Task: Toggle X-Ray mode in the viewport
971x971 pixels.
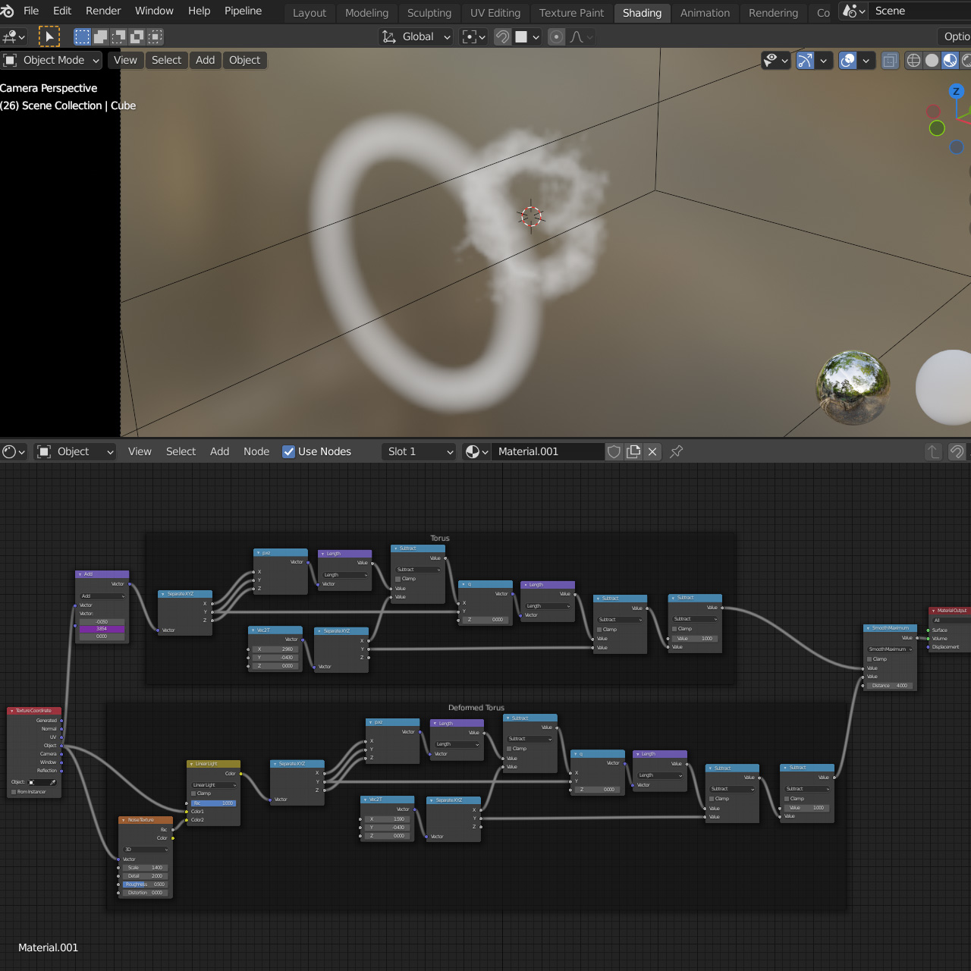Action: pyautogui.click(x=890, y=60)
